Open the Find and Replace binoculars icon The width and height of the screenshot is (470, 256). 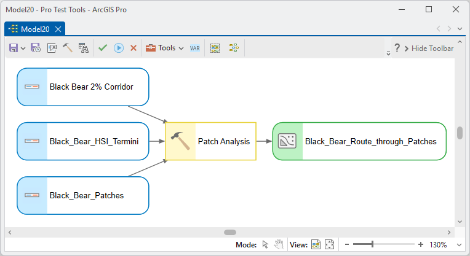pos(83,48)
